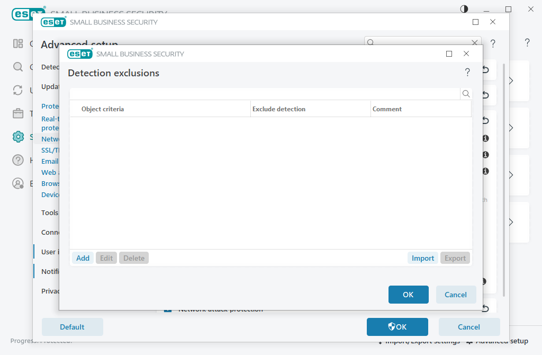This screenshot has width=542, height=355.
Task: Click topmost revert arrow in Advanced setup
Action: 486,69
